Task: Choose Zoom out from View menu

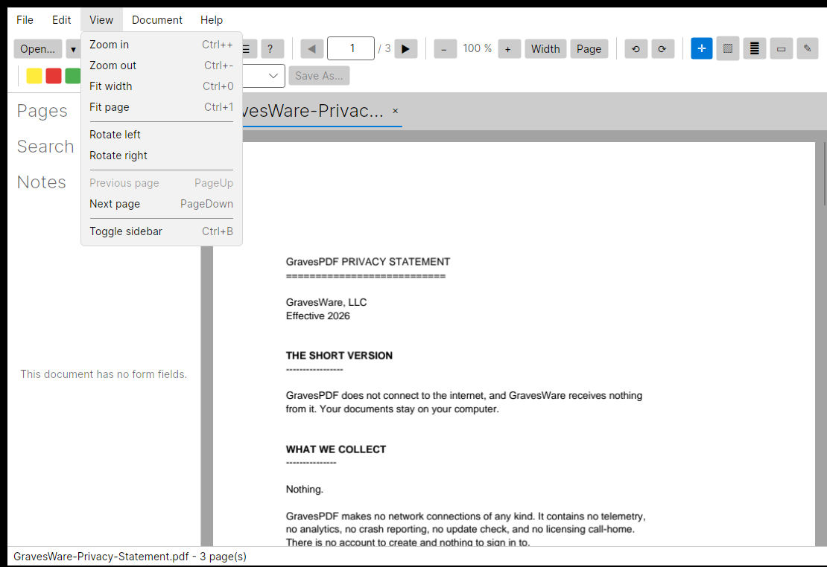Action: 162,65
